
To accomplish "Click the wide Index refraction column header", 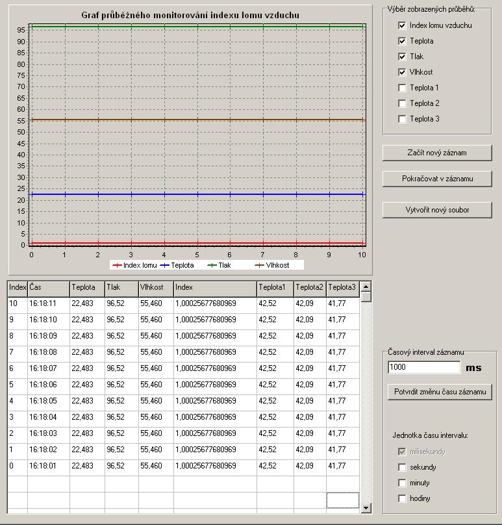I will (x=215, y=288).
